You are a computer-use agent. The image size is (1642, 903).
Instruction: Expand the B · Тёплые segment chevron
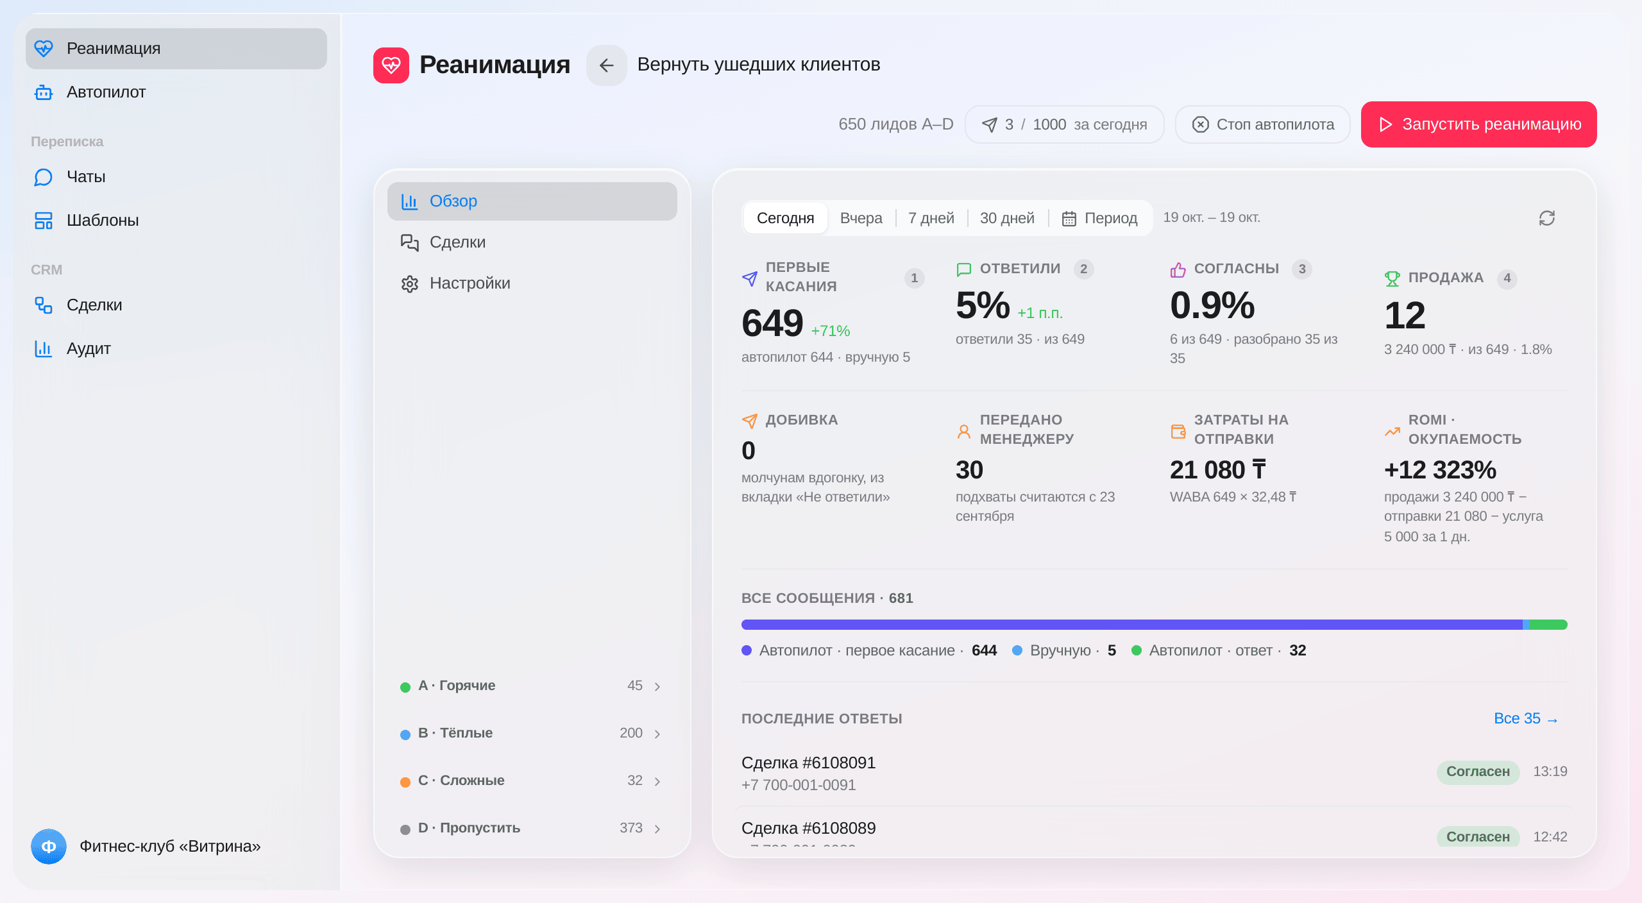(x=657, y=734)
